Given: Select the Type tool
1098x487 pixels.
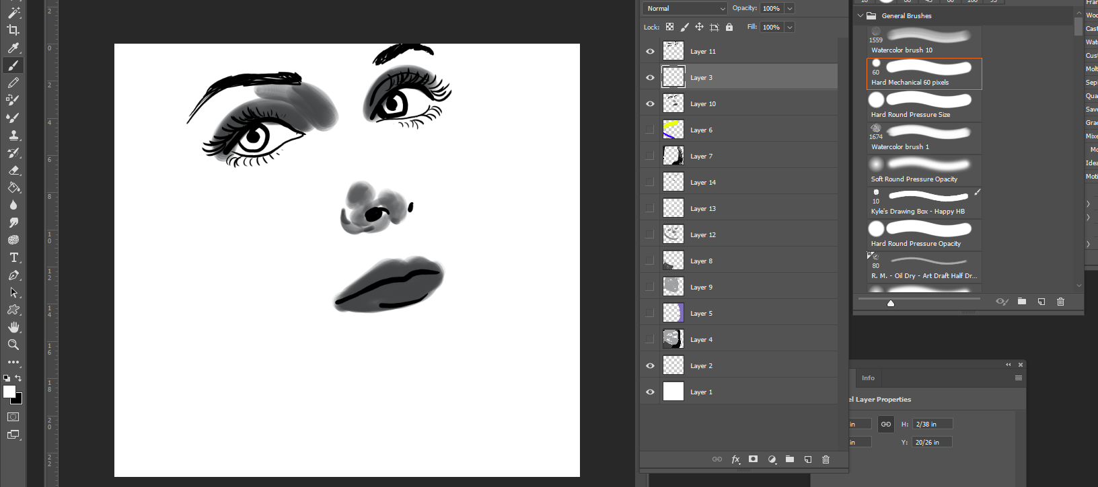Looking at the screenshot, I should click(x=13, y=258).
